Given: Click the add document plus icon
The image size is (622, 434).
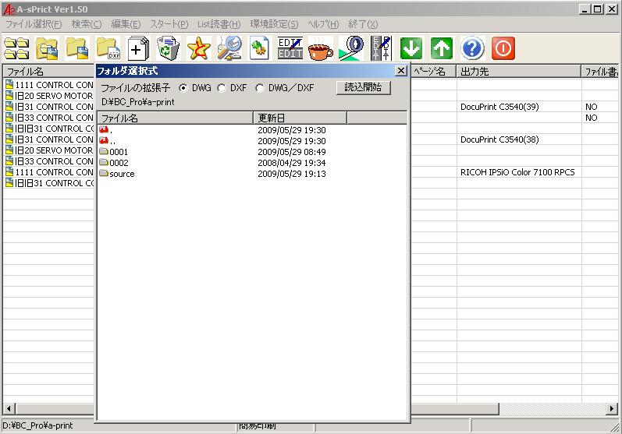Looking at the screenshot, I should (x=137, y=48).
